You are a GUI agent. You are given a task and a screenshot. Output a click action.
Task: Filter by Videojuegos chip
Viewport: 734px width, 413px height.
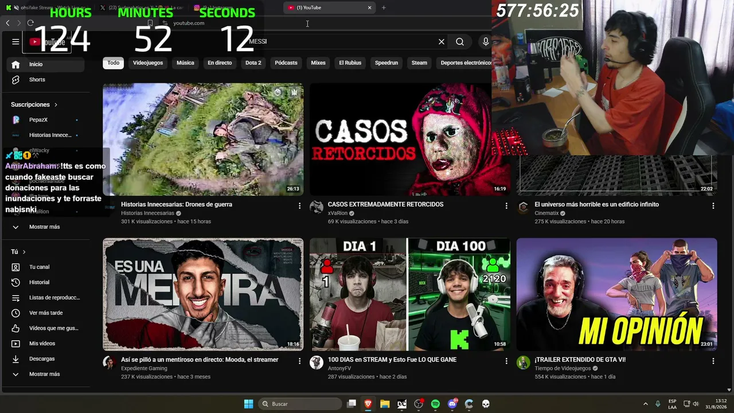pyautogui.click(x=148, y=63)
